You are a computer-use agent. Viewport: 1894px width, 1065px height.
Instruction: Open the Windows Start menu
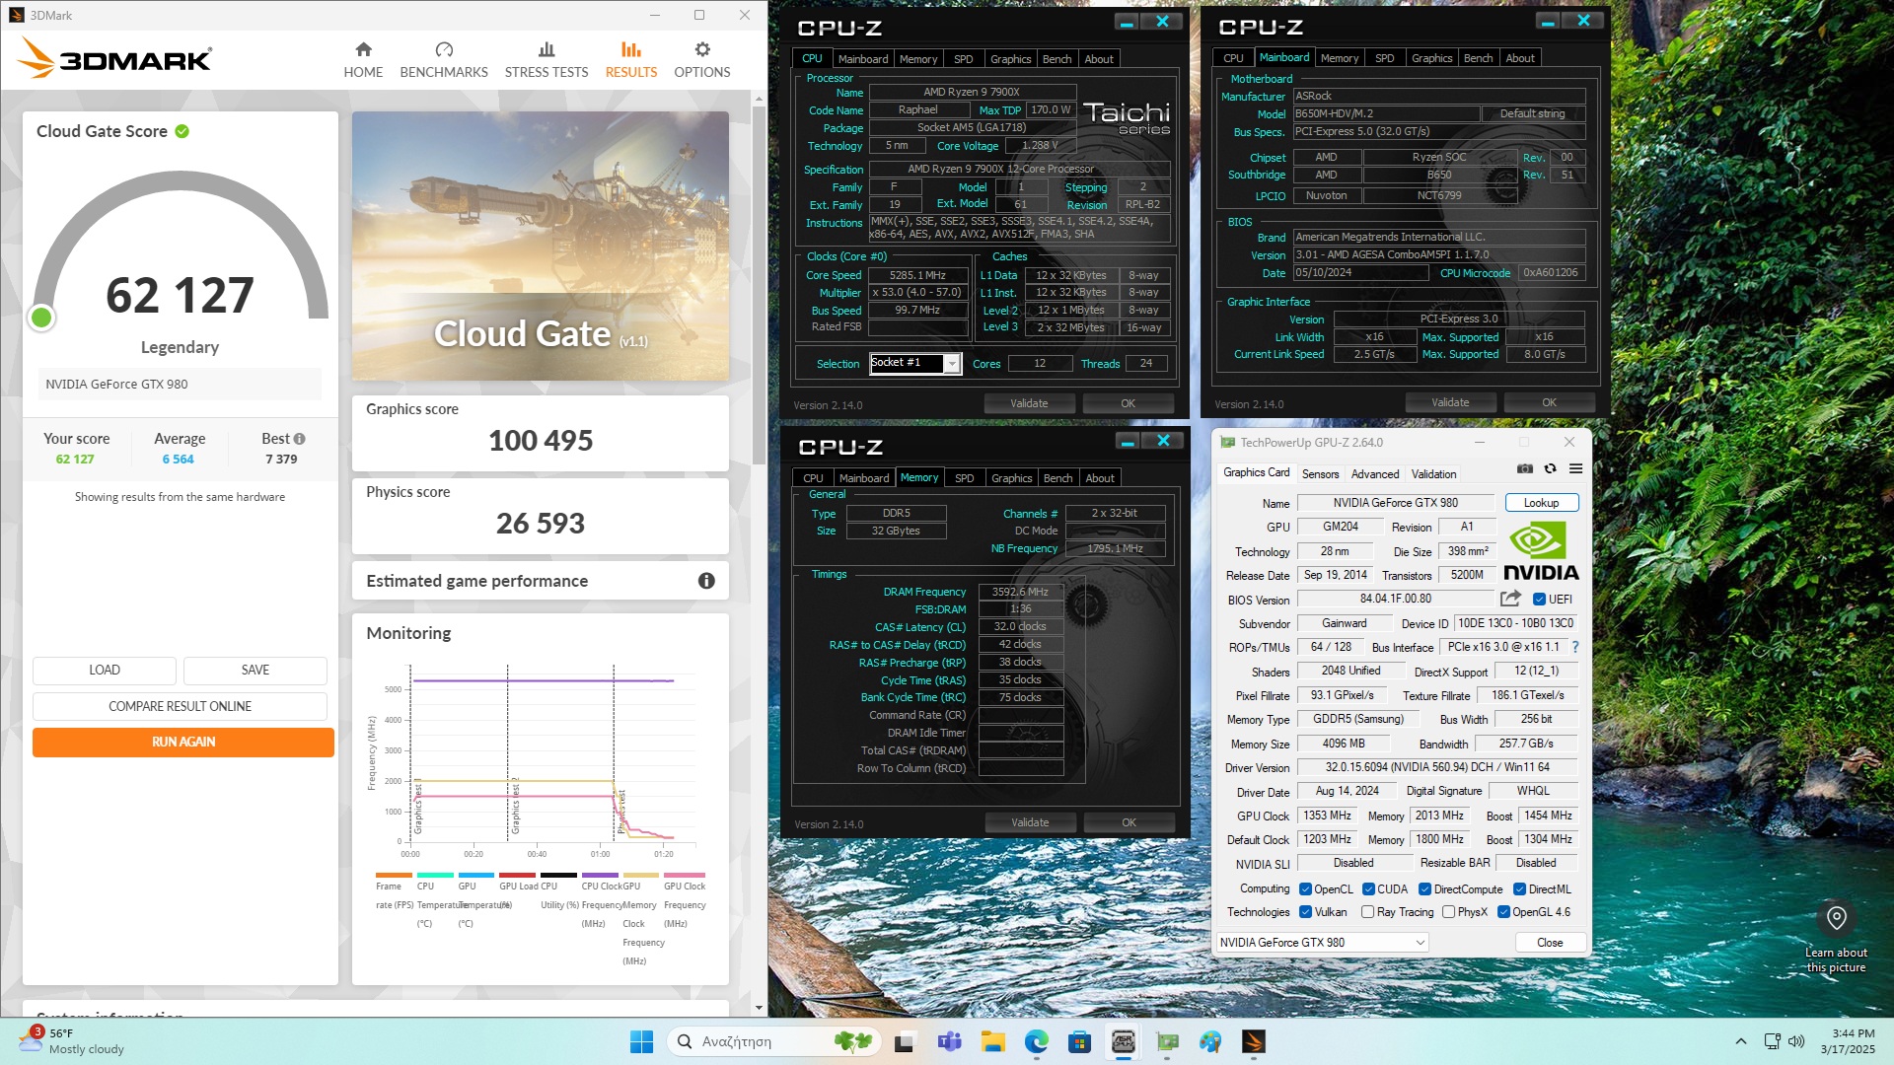(x=641, y=1041)
